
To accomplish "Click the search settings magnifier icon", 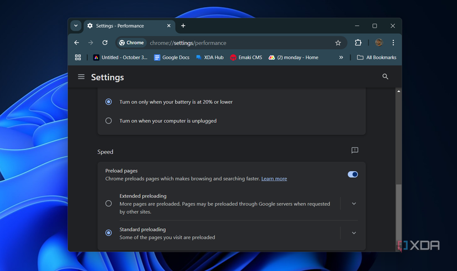I will [386, 77].
